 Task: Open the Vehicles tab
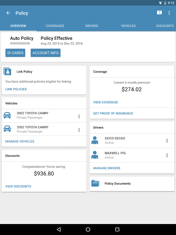(x=128, y=26)
